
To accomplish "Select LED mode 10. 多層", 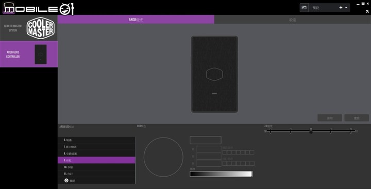I will pos(96,167).
